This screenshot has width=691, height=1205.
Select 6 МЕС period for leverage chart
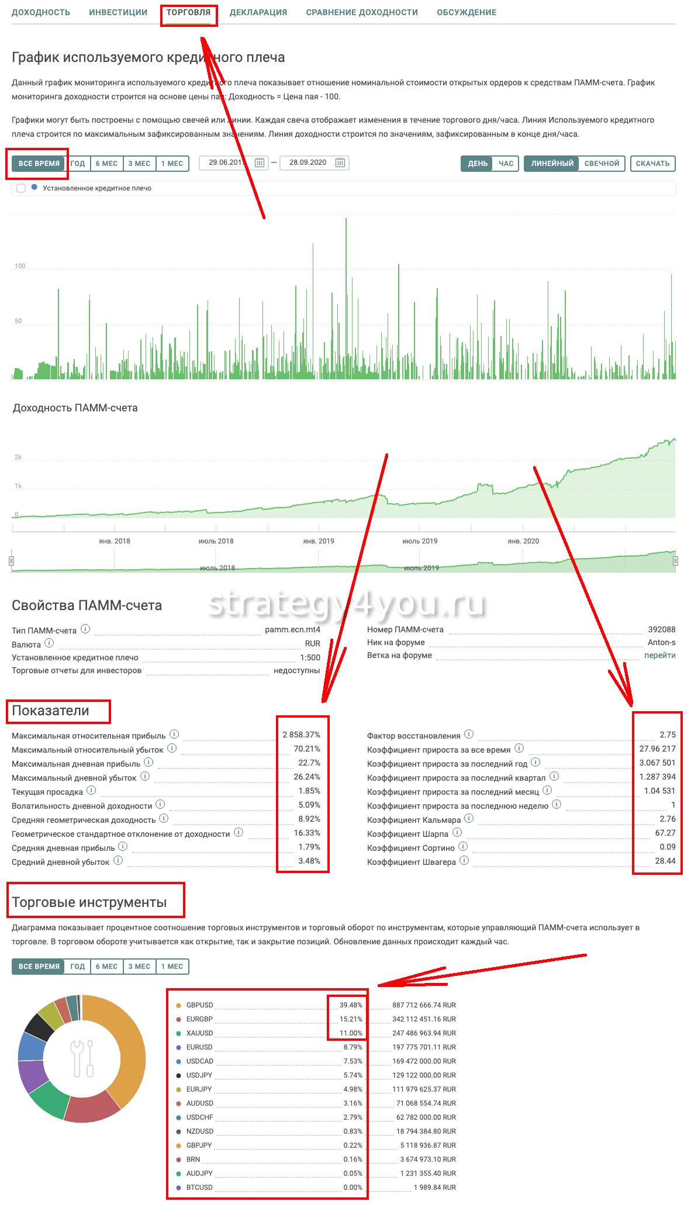(x=106, y=164)
